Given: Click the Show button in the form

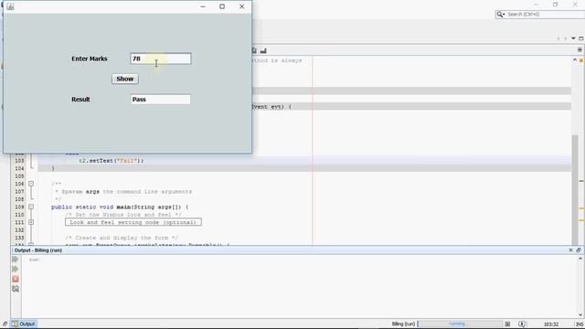Looking at the screenshot, I should [x=125, y=79].
